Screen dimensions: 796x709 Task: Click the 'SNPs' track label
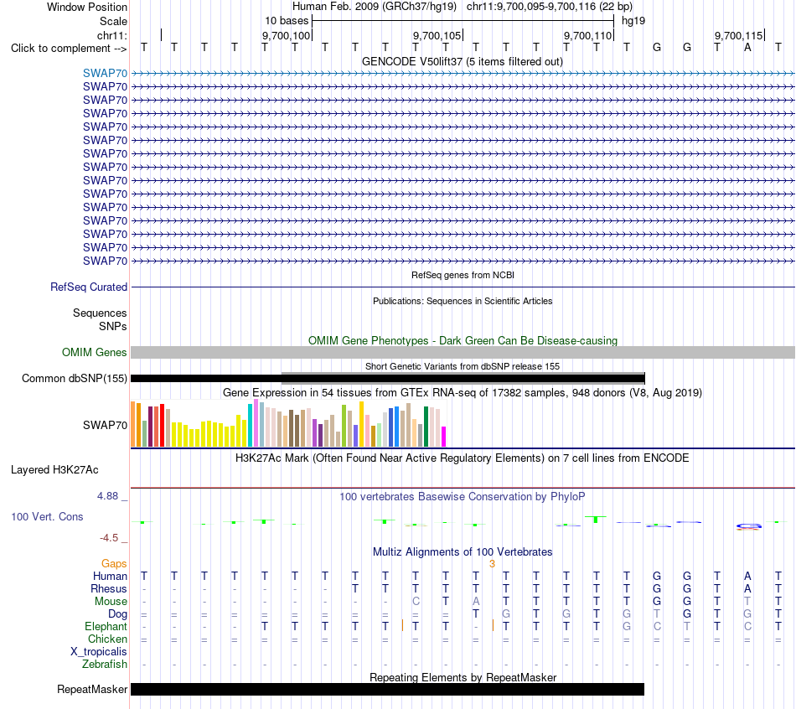tap(113, 326)
